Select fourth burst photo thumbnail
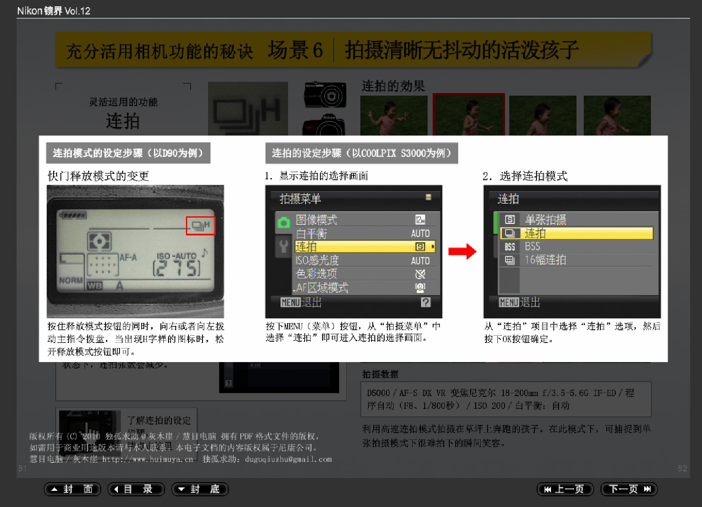Viewport: 702px width, 507px height. (617, 116)
